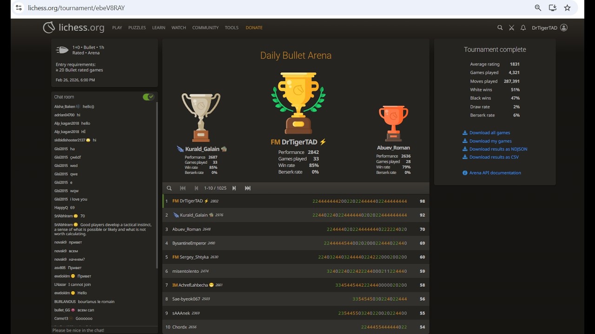595x334 pixels.
Task: Select rank 2 Kurald_Galain standings row
Action: 296,215
